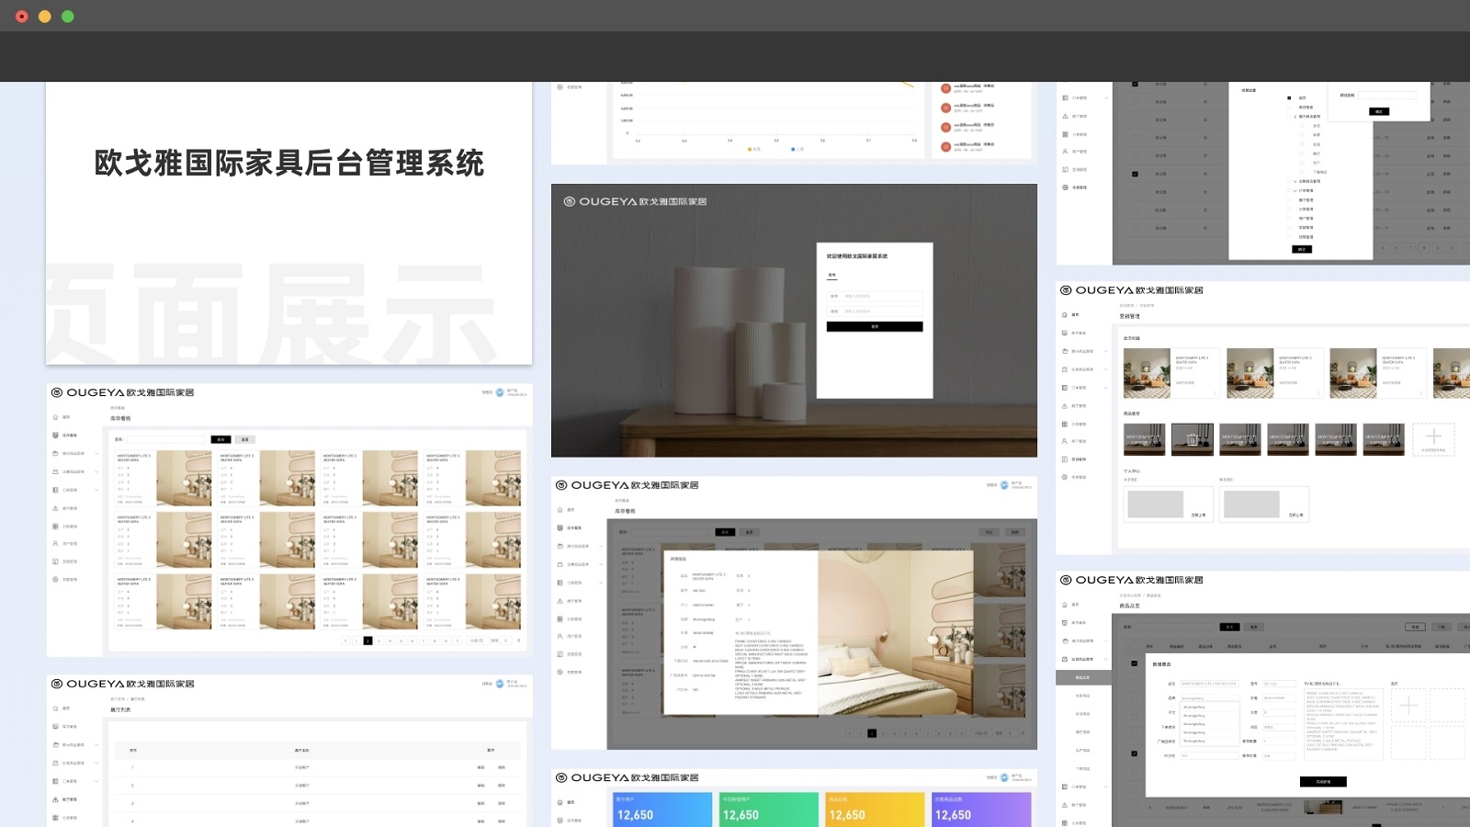
Task: Click the home icon in the bottom-left table mockup sidebar
Action: coord(55,708)
